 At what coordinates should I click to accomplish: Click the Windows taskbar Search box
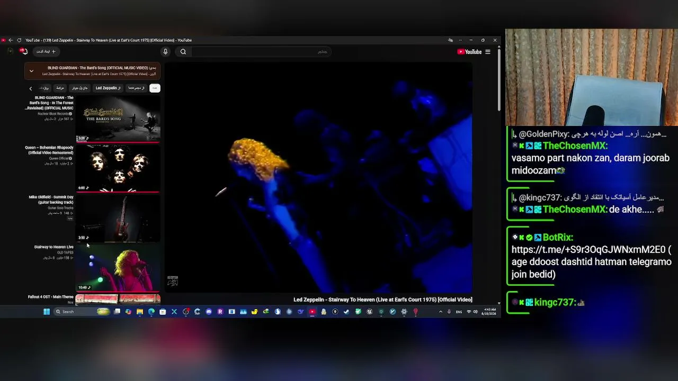tap(82, 312)
